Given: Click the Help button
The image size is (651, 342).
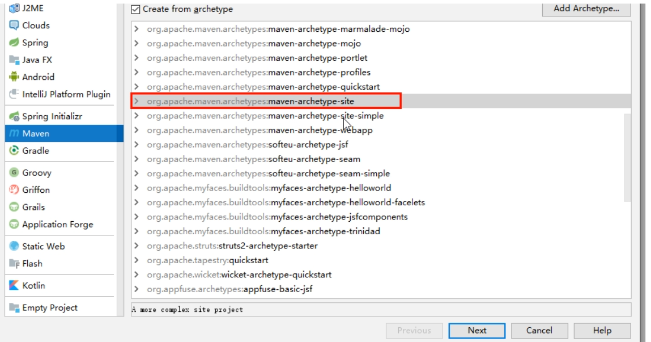Looking at the screenshot, I should pyautogui.click(x=602, y=330).
